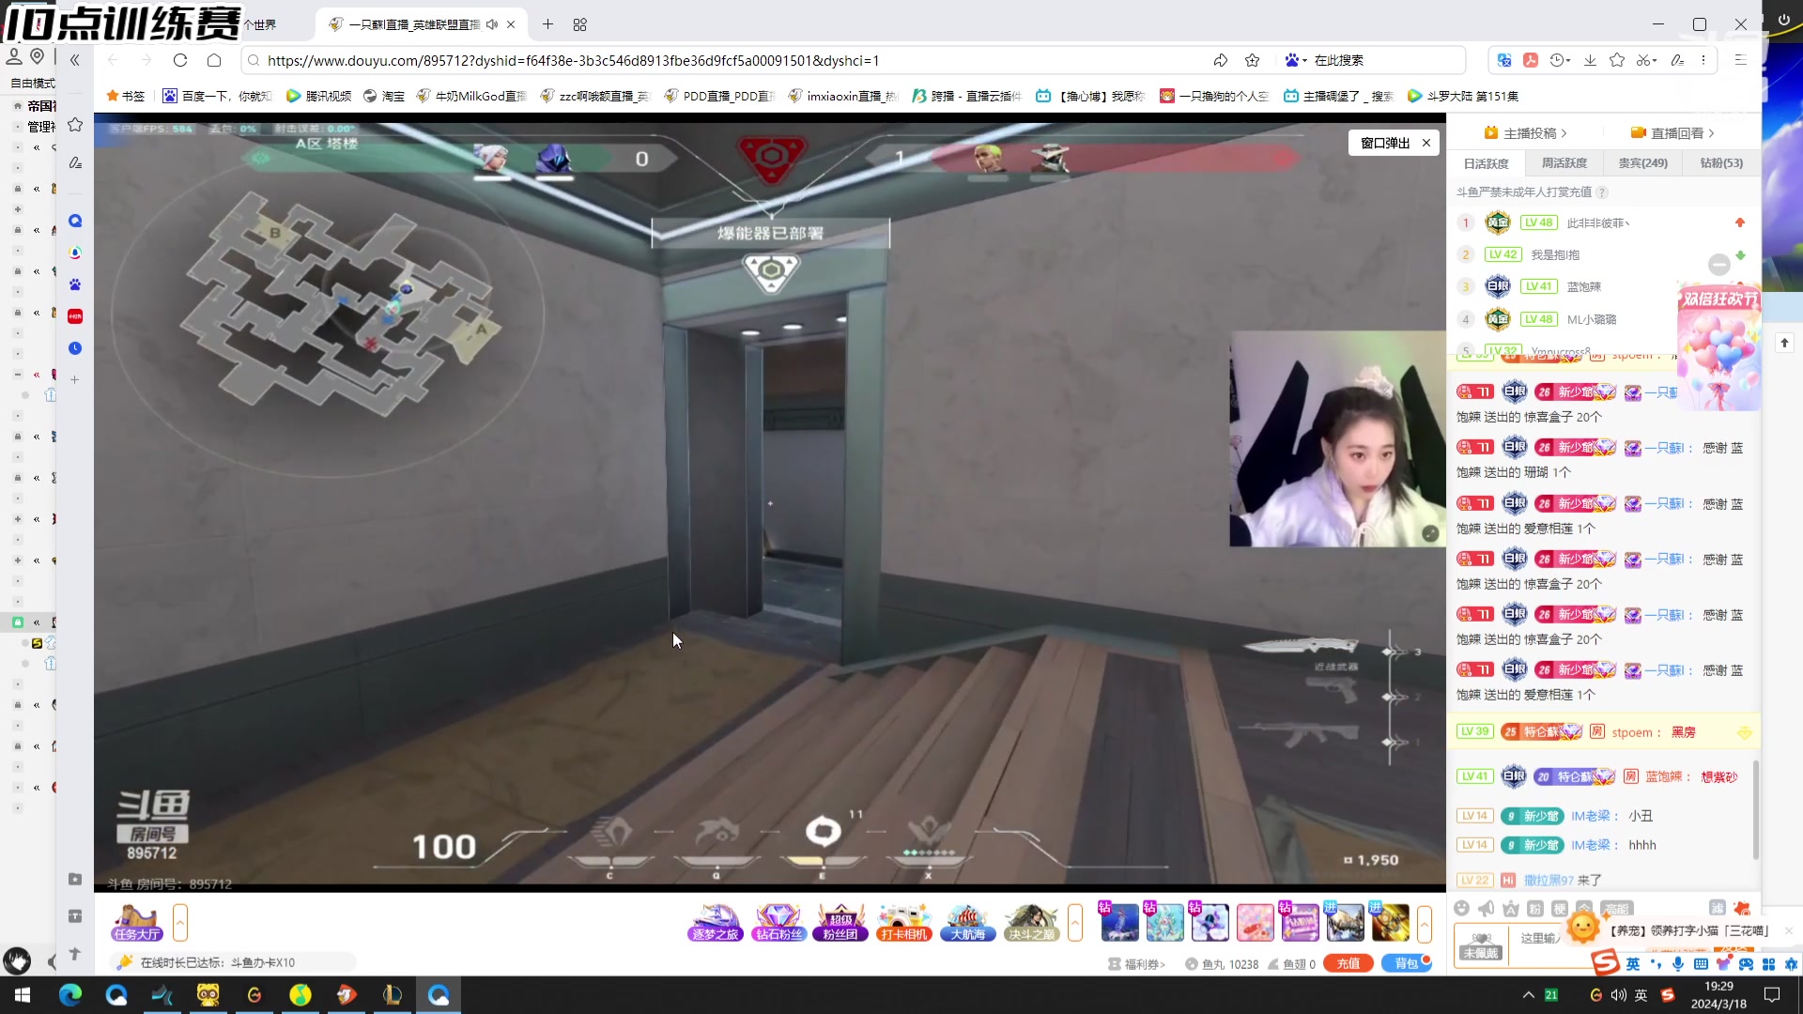The image size is (1803, 1014).
Task: Open Baidu paw icon in sidebar
Action: click(x=75, y=284)
